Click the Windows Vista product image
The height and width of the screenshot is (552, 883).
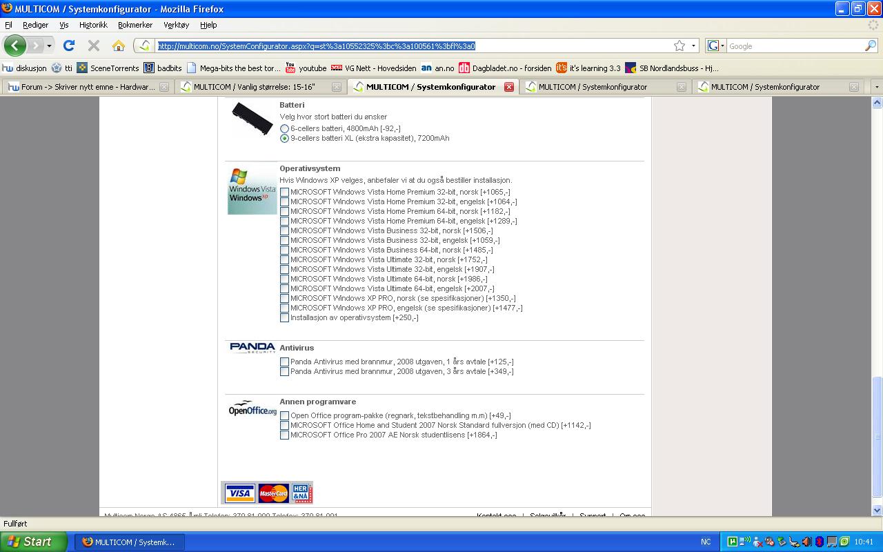[x=252, y=190]
